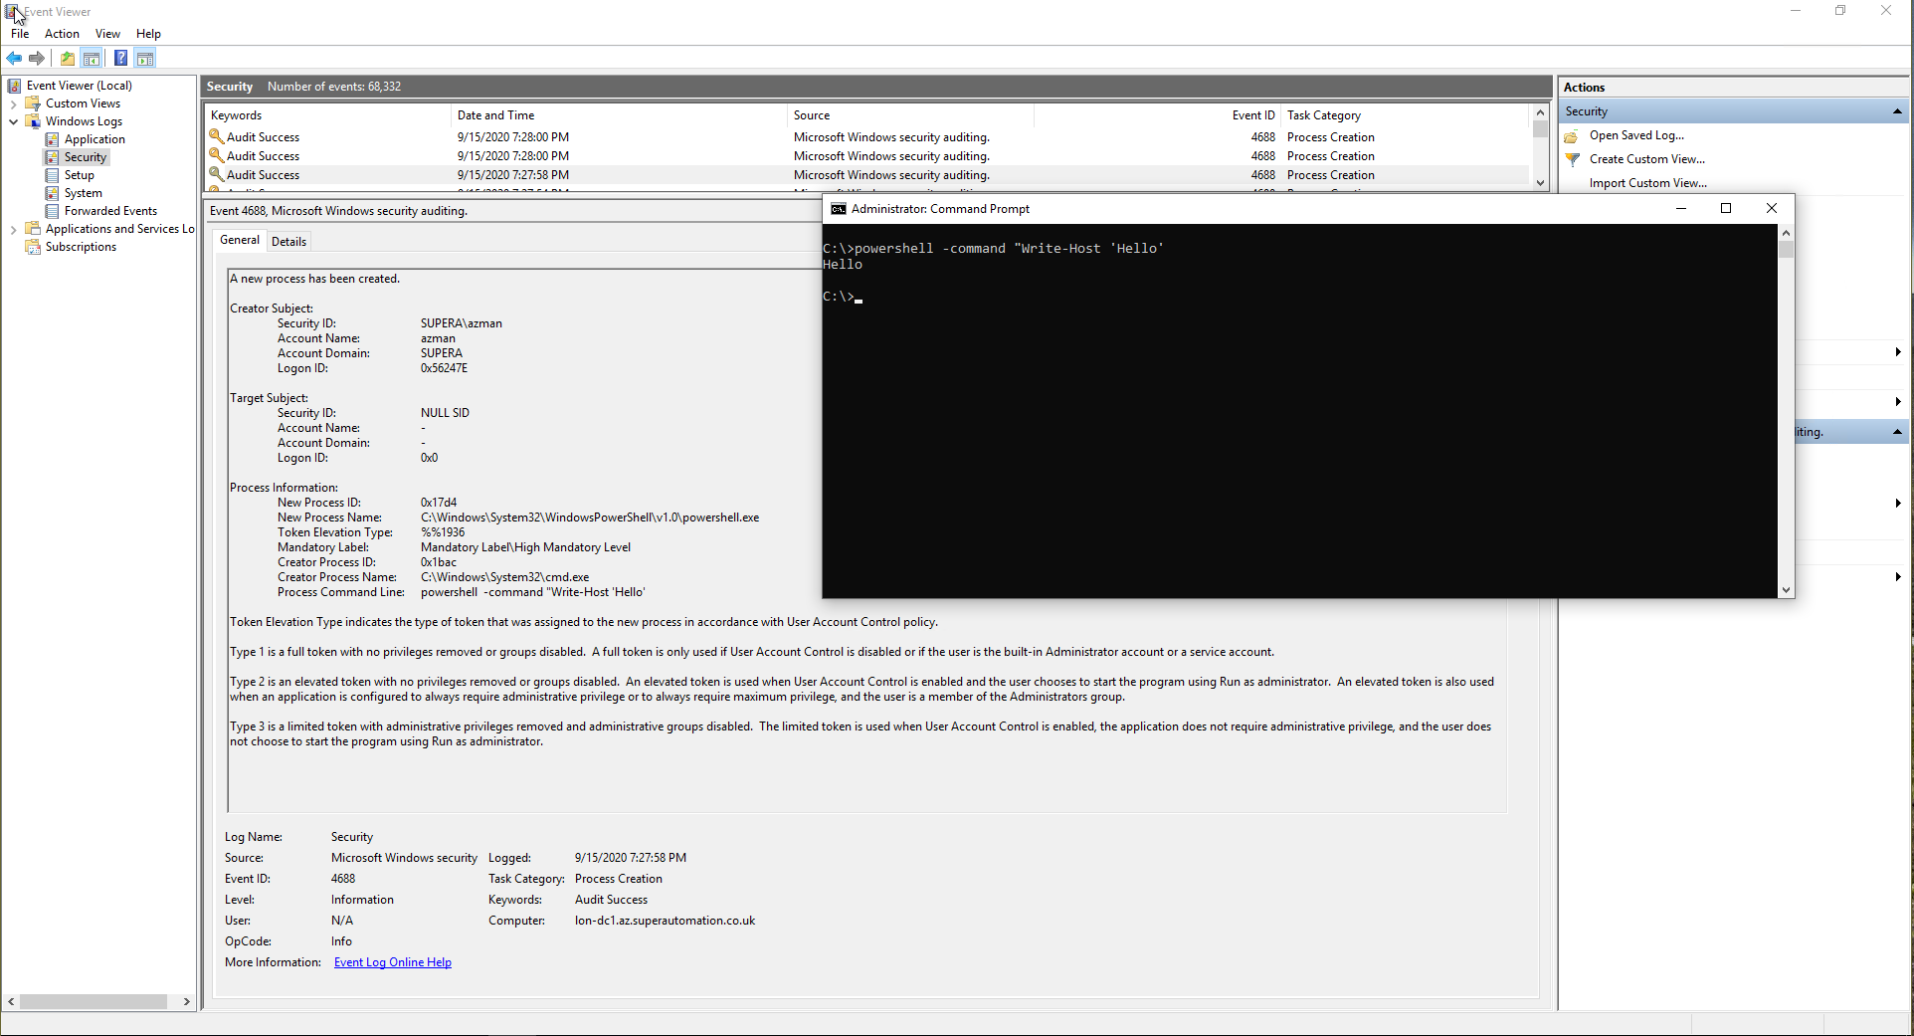Collapse the Windows Logs tree node
The height and width of the screenshot is (1036, 1914).
13,121
